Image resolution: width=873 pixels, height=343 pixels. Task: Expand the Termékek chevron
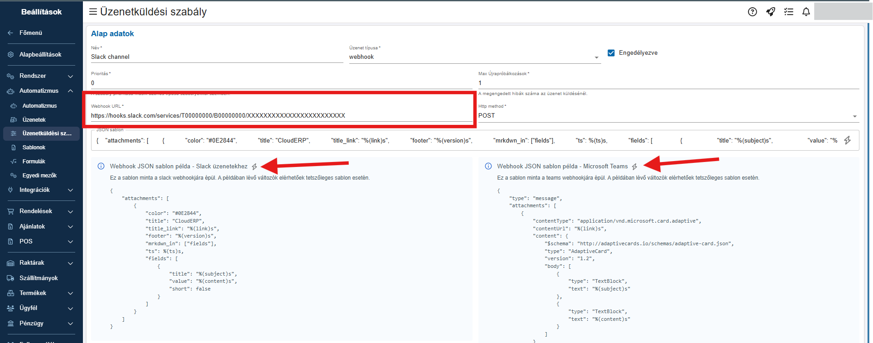(71, 293)
